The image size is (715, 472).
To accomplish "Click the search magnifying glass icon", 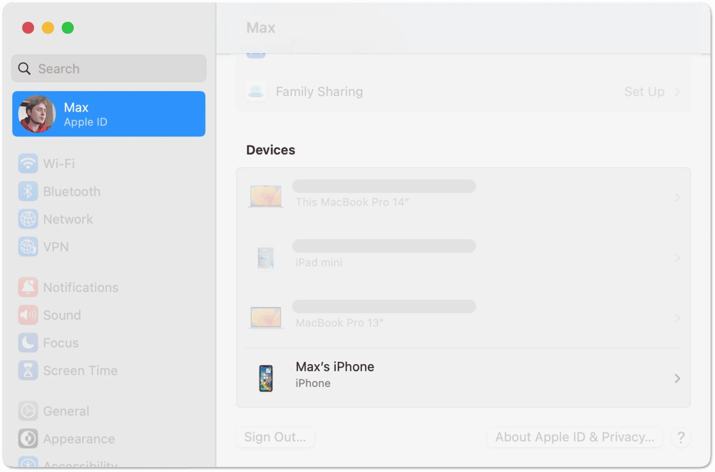I will [x=24, y=68].
